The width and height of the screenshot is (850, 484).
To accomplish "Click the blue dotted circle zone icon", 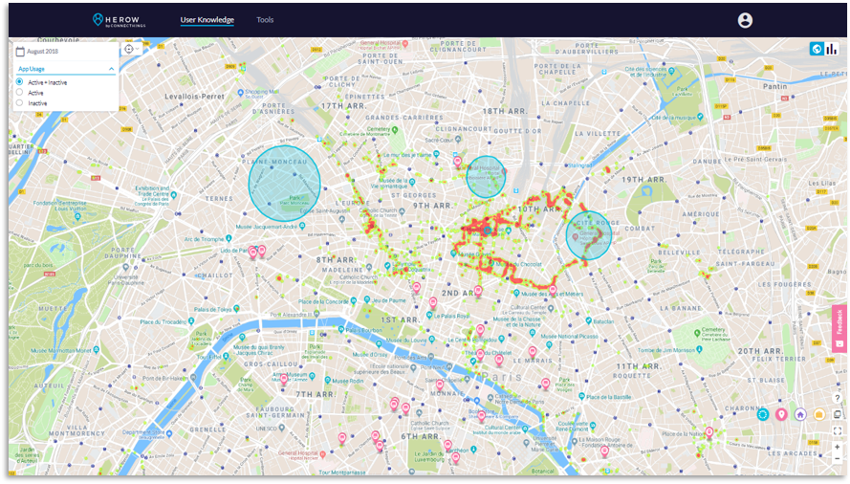I will tap(762, 414).
